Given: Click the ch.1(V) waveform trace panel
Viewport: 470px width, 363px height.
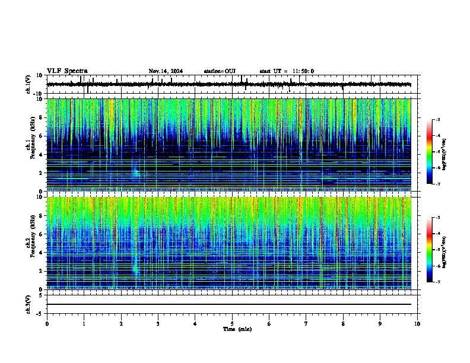Looking at the screenshot, I should tap(232, 84).
